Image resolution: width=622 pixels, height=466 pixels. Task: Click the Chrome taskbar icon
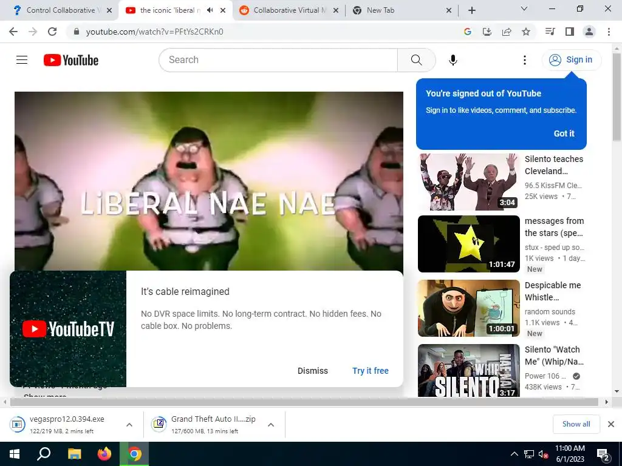click(134, 454)
